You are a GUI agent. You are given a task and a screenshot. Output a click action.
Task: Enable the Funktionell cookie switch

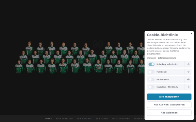(x=151, y=72)
